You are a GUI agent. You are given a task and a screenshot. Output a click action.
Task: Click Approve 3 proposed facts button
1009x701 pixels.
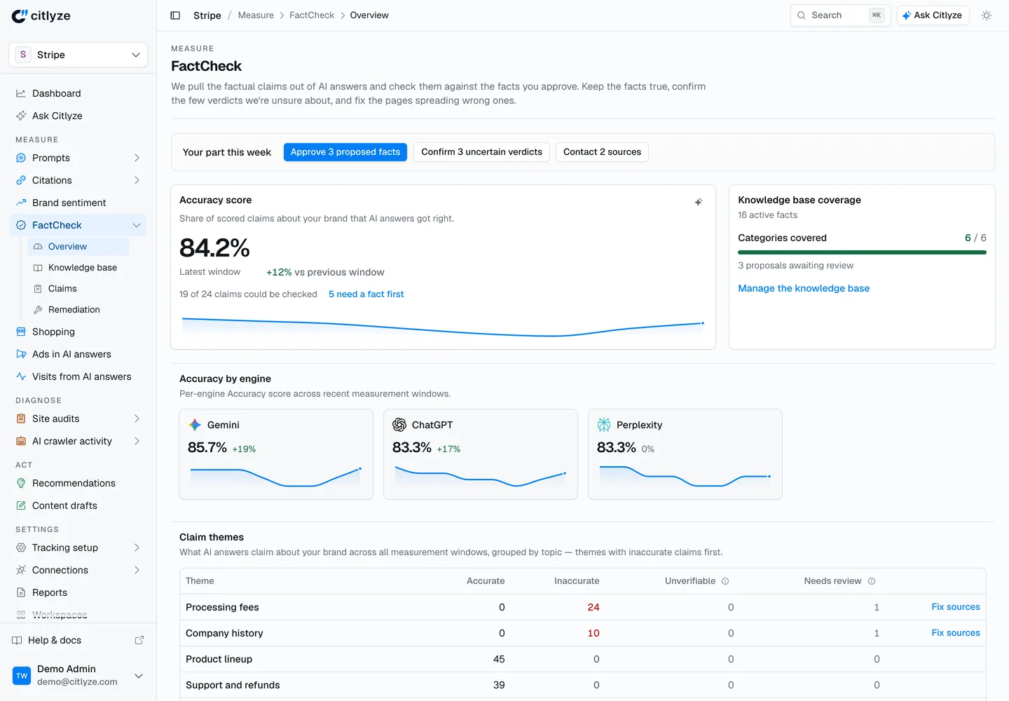click(x=345, y=152)
